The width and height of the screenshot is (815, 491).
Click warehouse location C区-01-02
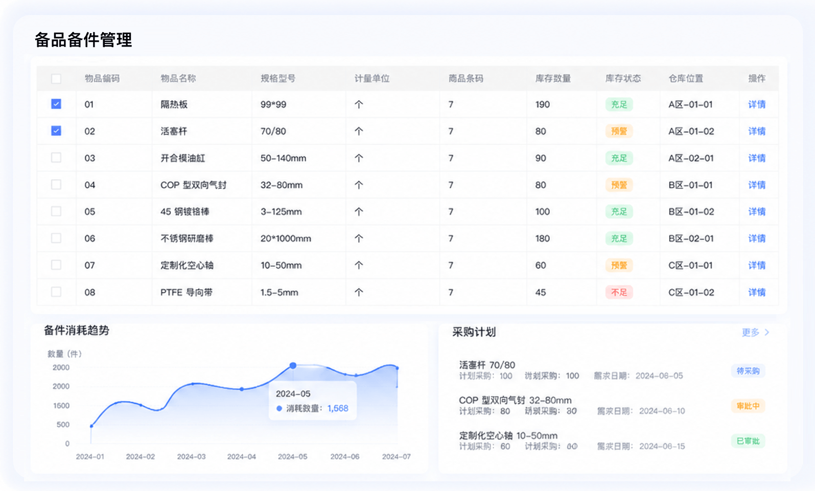pyautogui.click(x=691, y=292)
